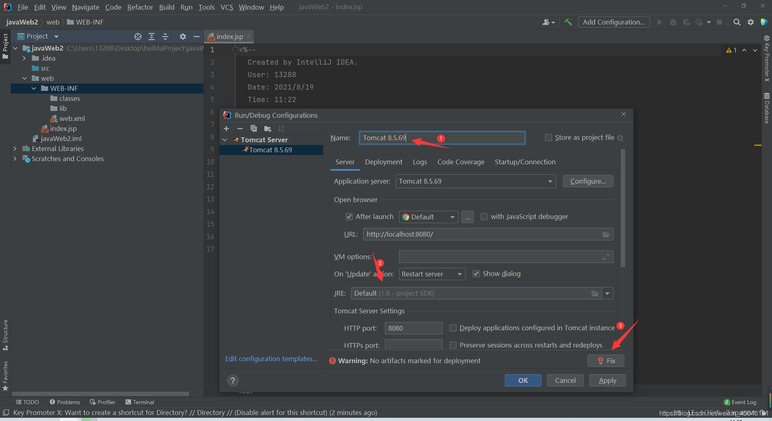The height and width of the screenshot is (421, 772).
Task: Click Project panel horizontal scrollbar
Action: pyautogui.click(x=101, y=394)
